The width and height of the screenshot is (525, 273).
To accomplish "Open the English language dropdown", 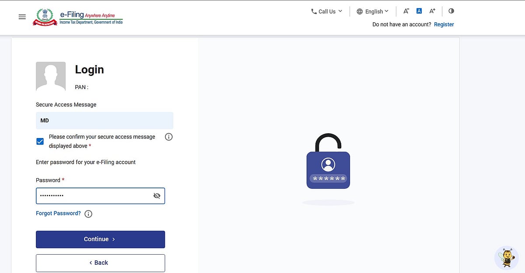I will click(x=373, y=11).
